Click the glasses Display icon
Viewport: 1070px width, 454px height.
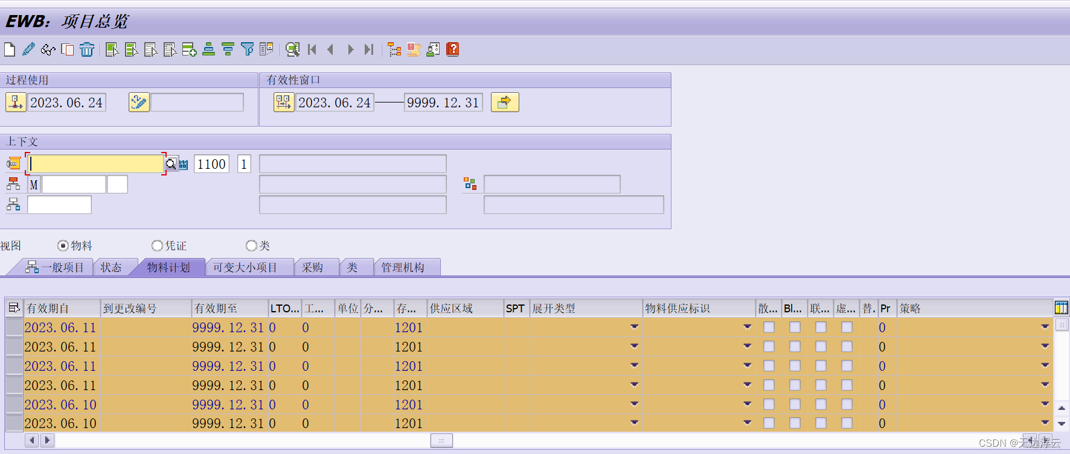tap(48, 49)
